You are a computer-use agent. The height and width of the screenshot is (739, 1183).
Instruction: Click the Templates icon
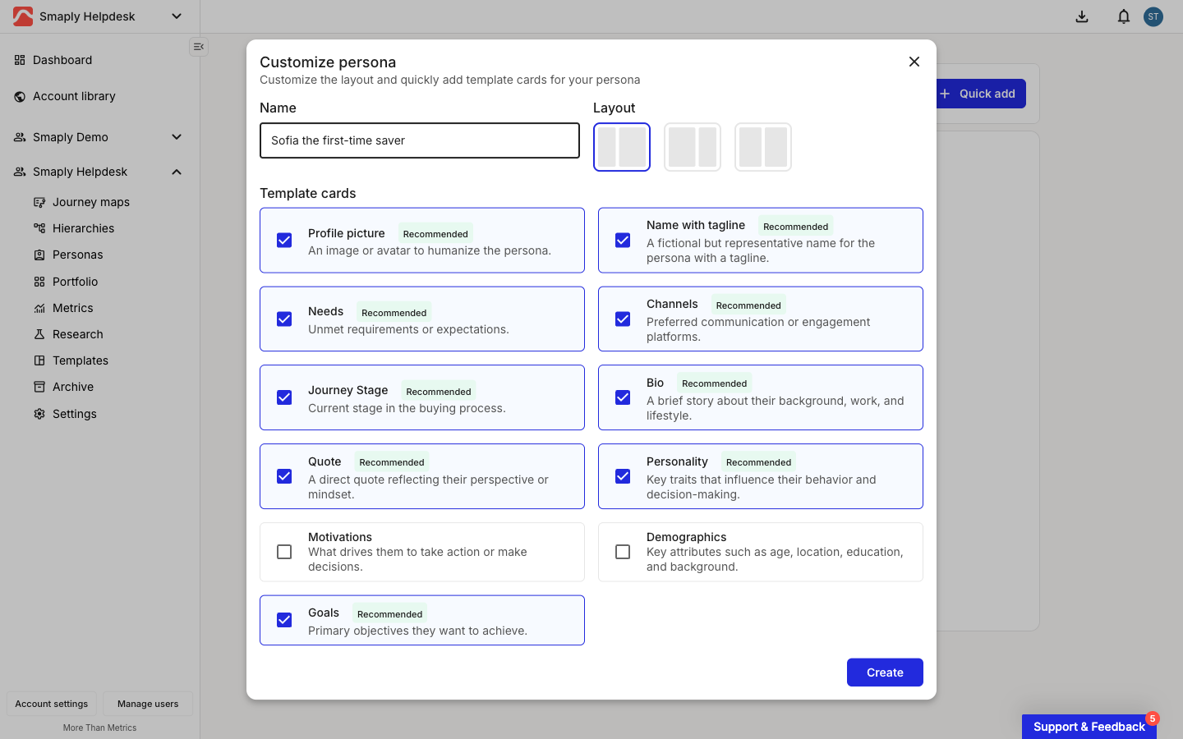click(x=39, y=360)
